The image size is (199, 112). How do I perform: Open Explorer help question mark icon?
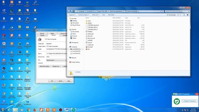pyautogui.click(x=187, y=15)
